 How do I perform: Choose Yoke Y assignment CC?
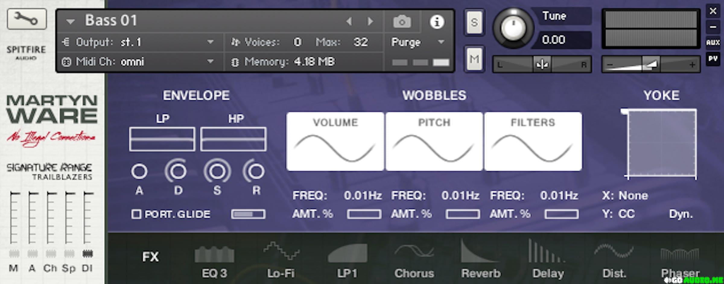(627, 214)
